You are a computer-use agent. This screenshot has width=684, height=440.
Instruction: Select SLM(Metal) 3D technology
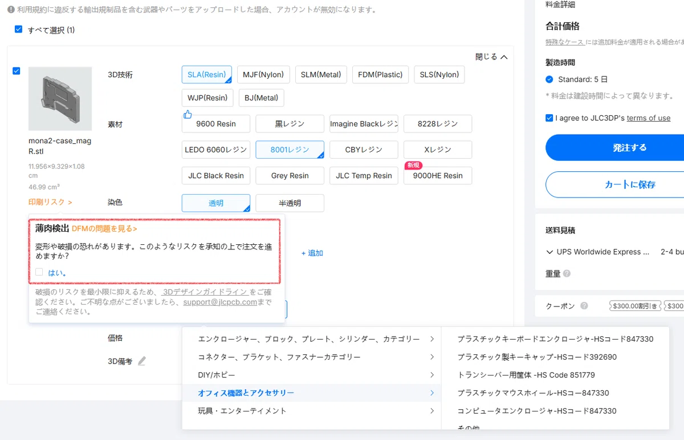[321, 75]
